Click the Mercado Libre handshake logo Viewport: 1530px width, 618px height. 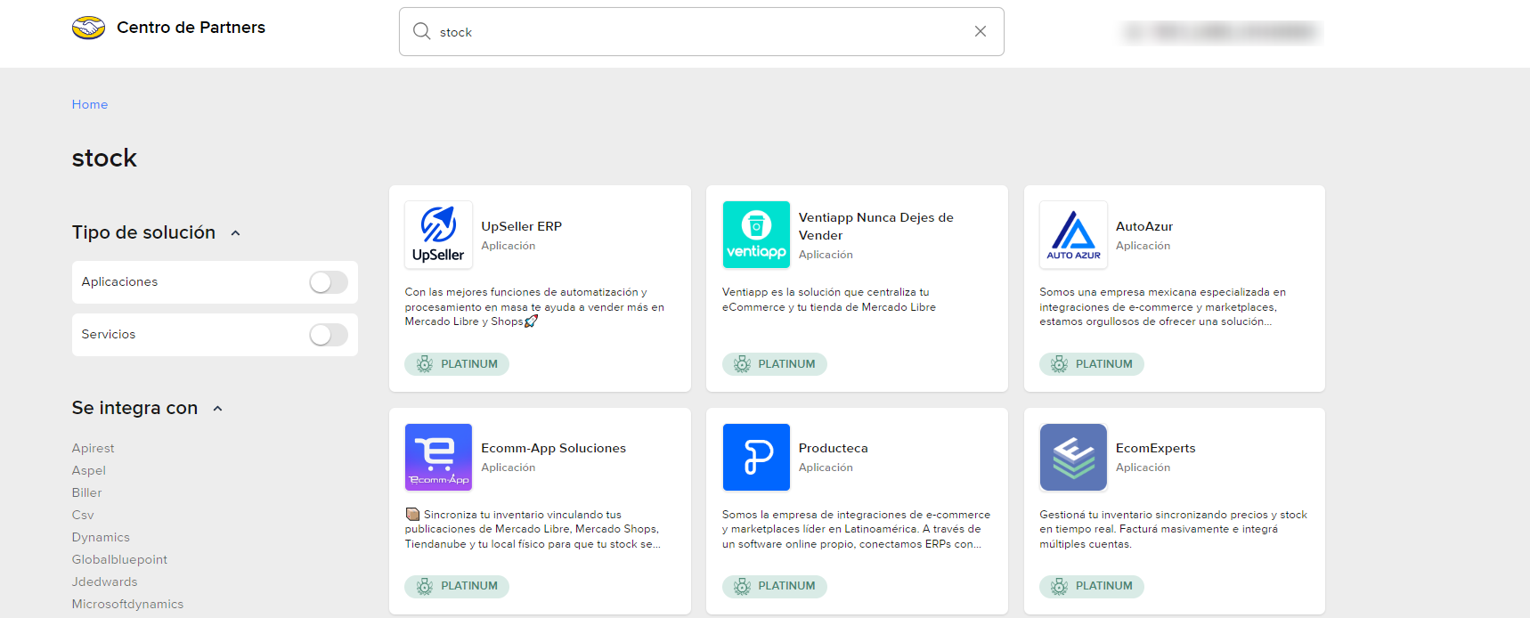coord(88,28)
